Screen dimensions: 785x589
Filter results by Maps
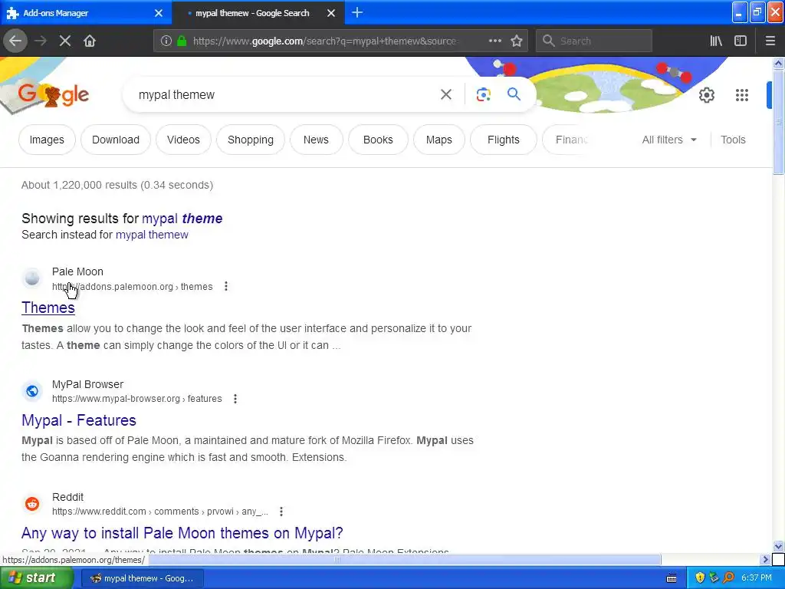coord(439,140)
